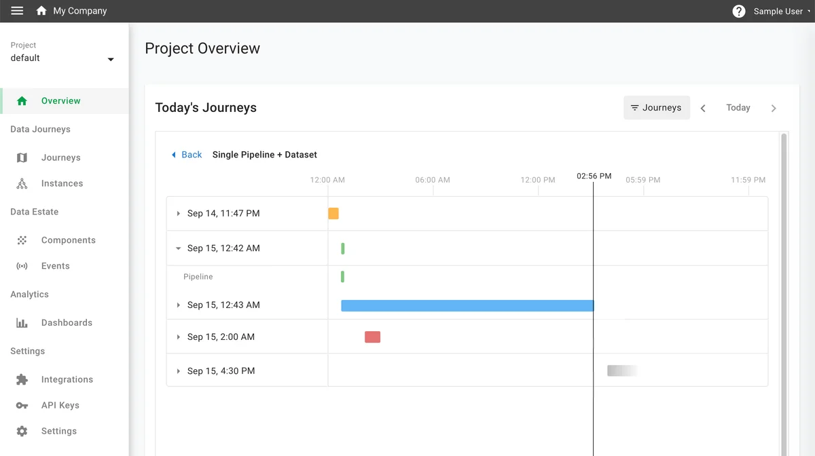815x456 pixels.
Task: Click the Components grid icon
Action: [22, 240]
